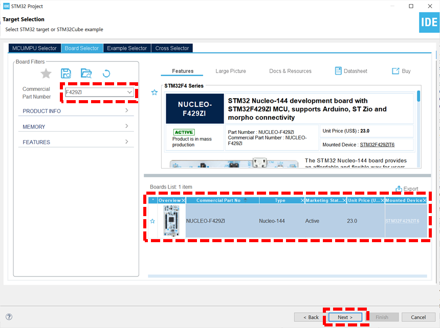Click the Next > button

(345, 317)
